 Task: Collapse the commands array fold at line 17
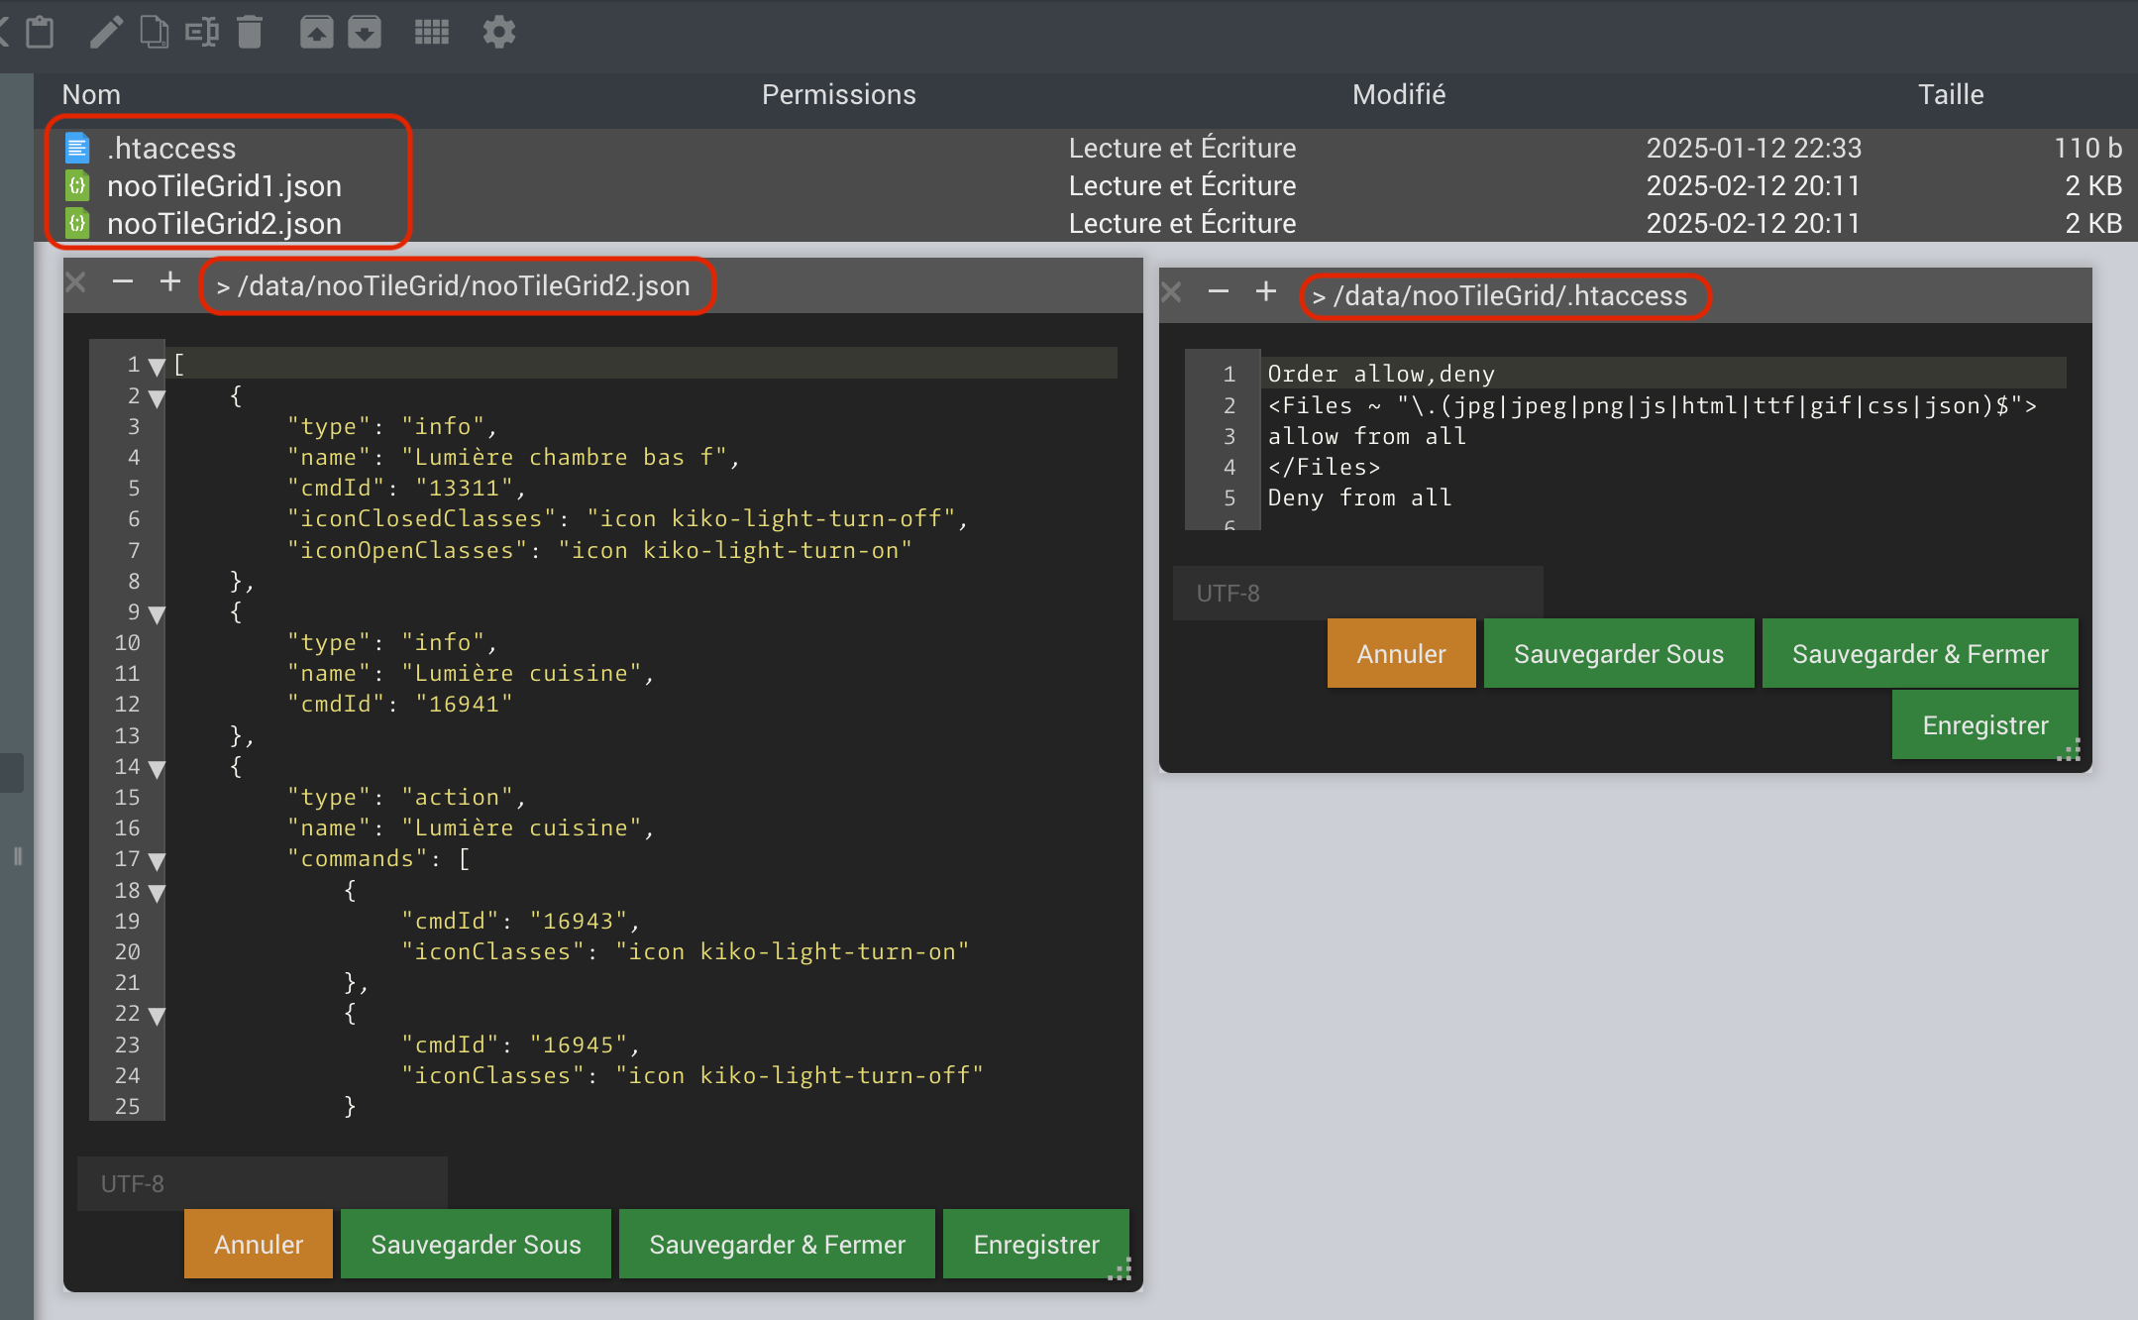157,861
